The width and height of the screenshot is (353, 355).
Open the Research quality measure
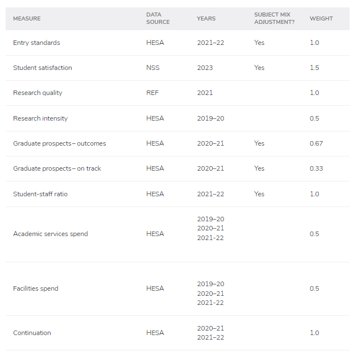pos(38,93)
